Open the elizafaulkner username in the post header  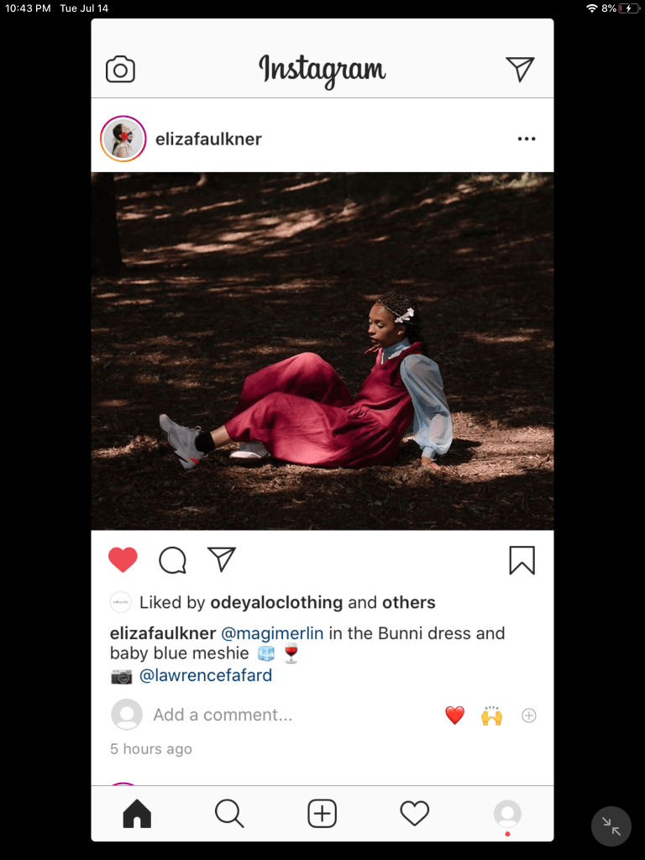click(208, 139)
